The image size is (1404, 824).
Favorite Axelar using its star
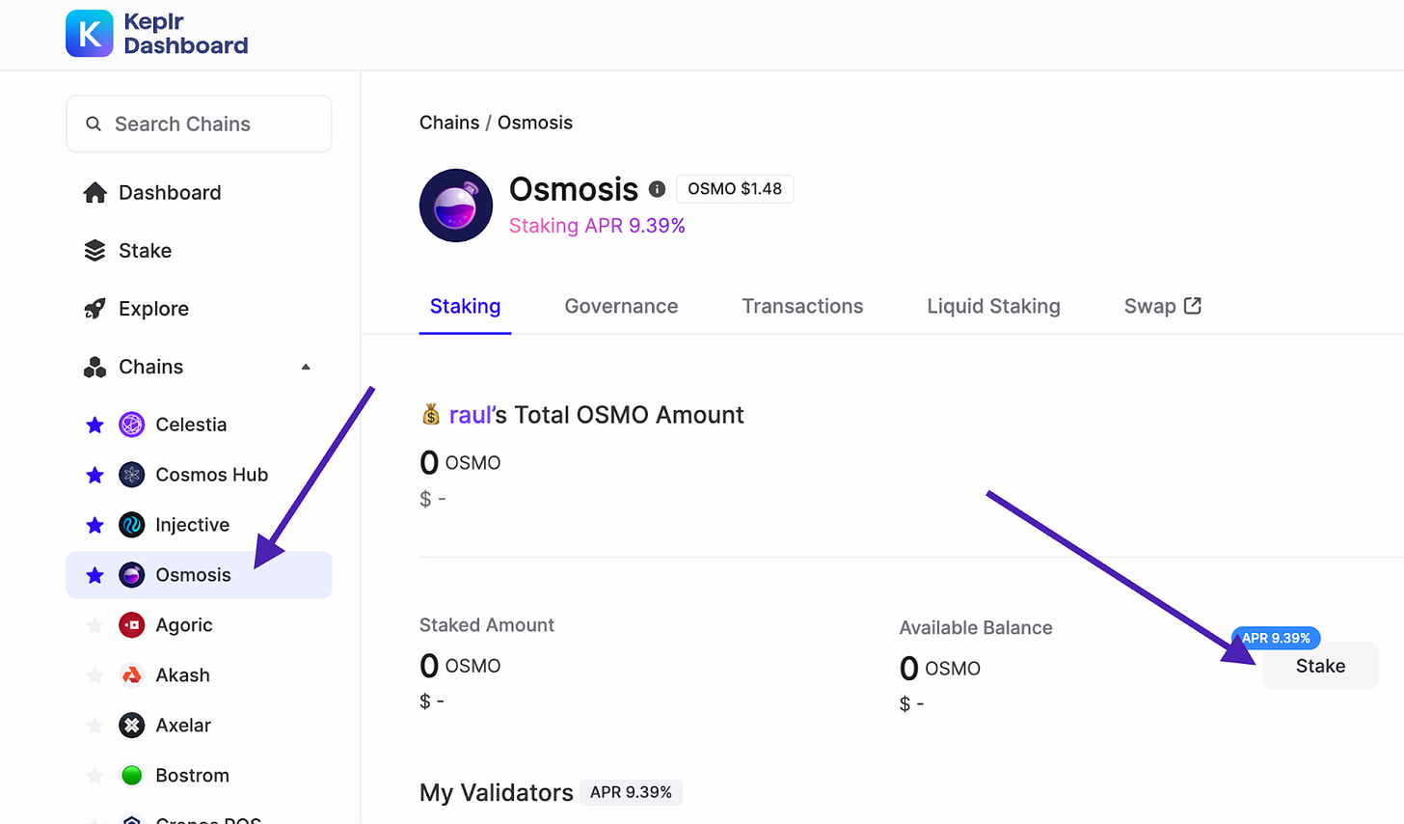pyautogui.click(x=94, y=726)
